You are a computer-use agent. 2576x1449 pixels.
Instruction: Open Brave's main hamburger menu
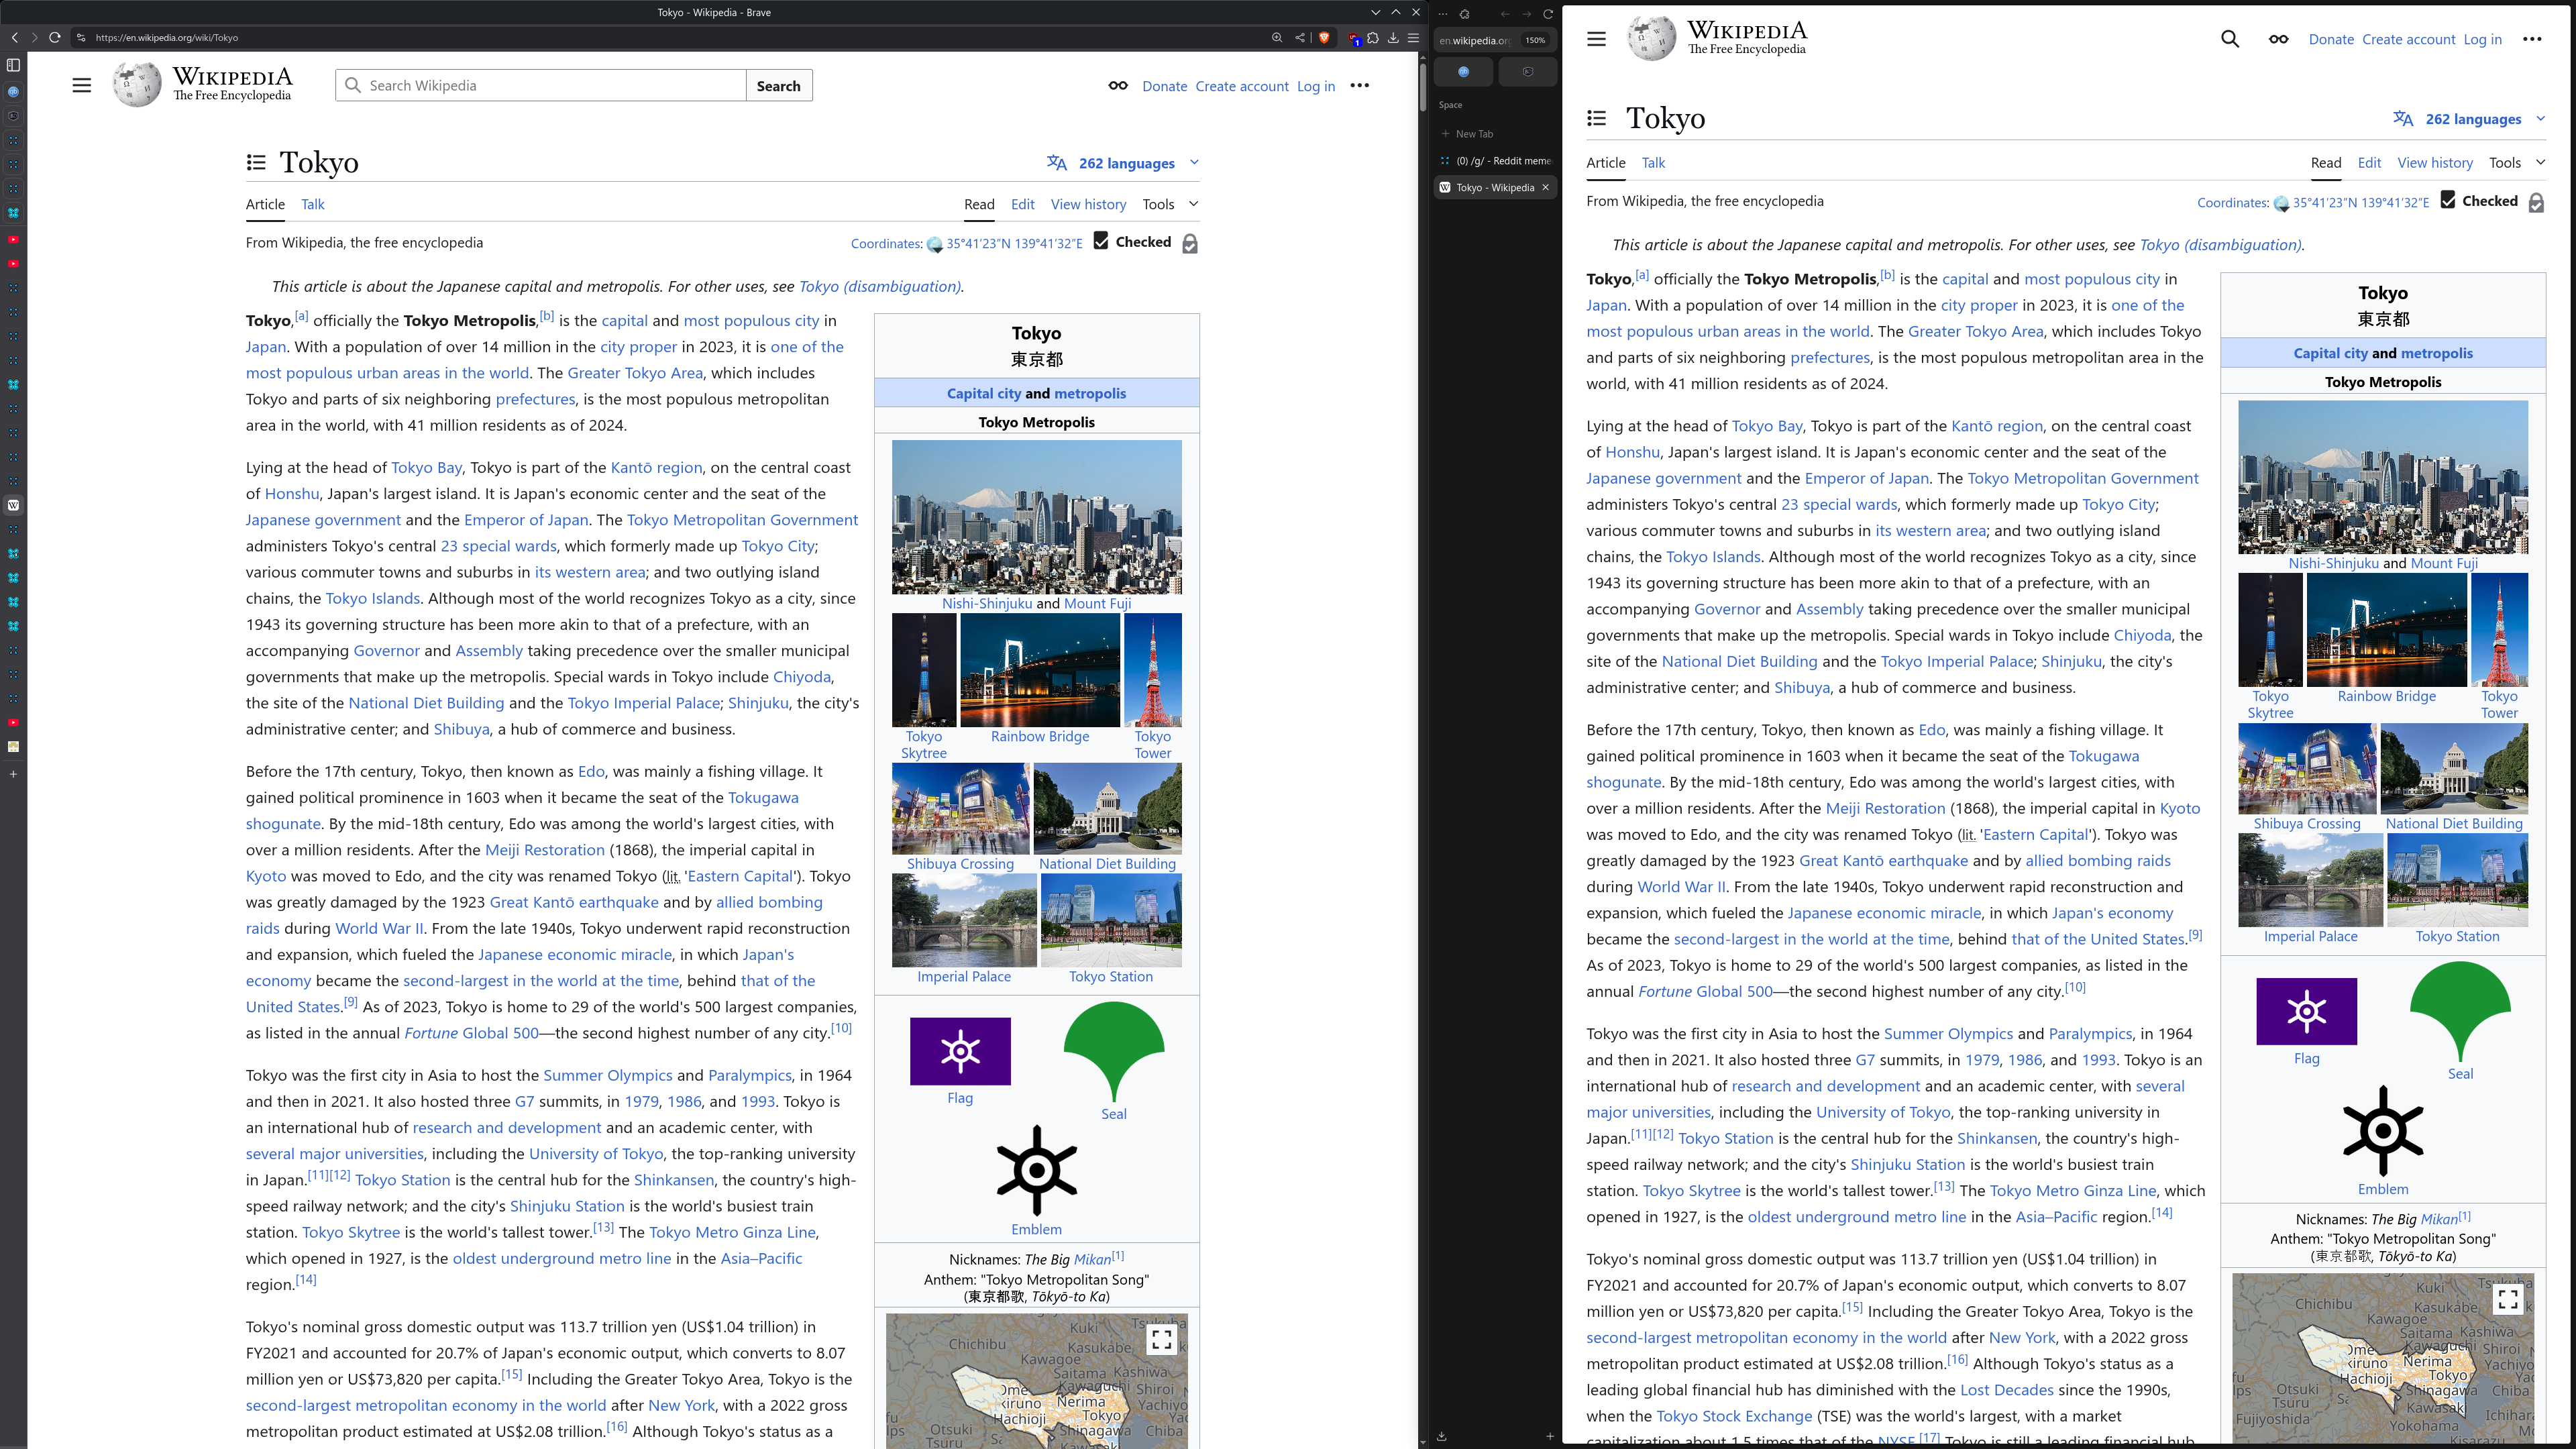pos(1413,38)
